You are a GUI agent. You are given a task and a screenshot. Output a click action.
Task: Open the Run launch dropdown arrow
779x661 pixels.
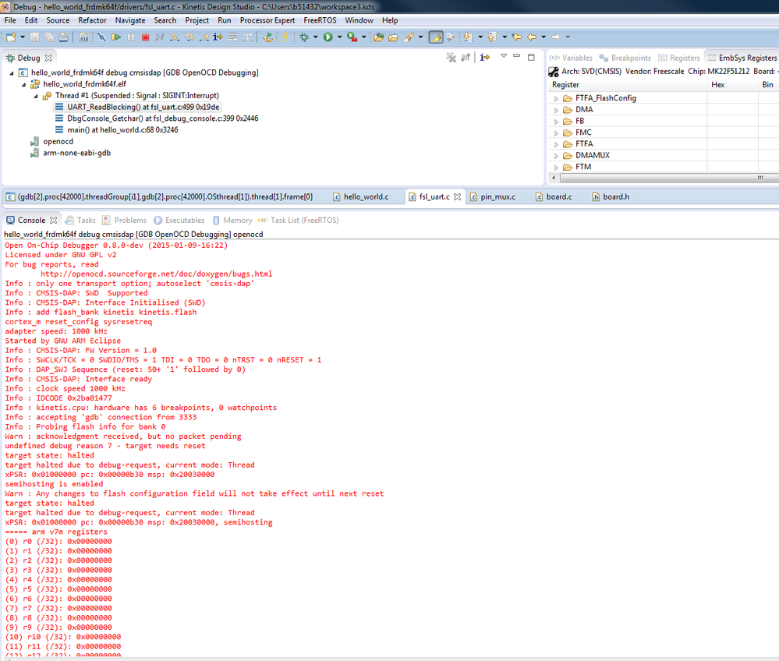(x=340, y=37)
